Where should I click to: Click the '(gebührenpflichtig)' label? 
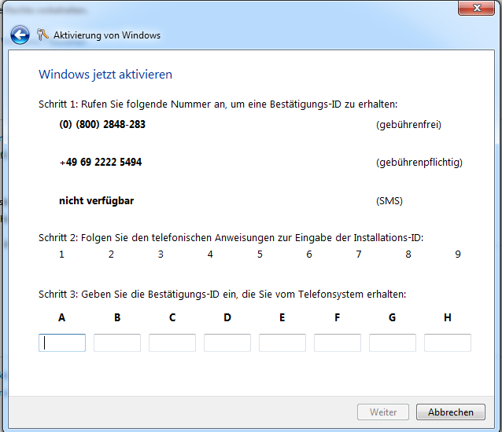coord(419,163)
